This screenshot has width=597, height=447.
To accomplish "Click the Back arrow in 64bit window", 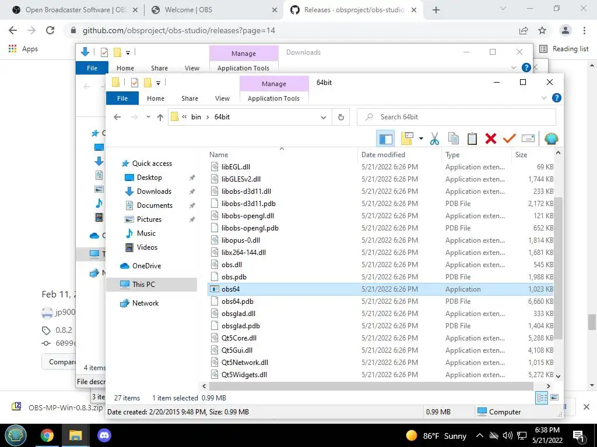I will pyautogui.click(x=117, y=117).
